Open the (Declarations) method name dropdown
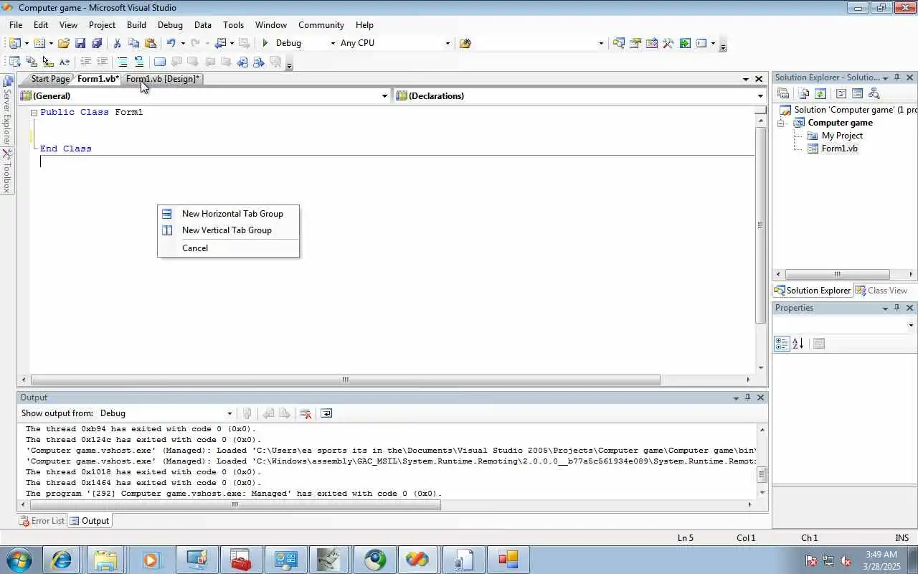 tap(760, 96)
